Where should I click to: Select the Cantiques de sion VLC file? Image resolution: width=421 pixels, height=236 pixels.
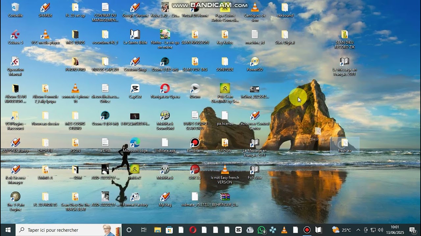255,12
